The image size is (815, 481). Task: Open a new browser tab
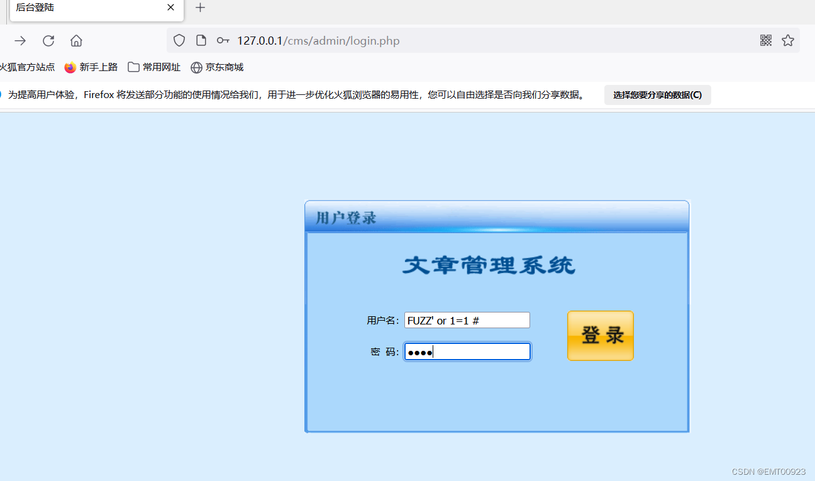(200, 8)
